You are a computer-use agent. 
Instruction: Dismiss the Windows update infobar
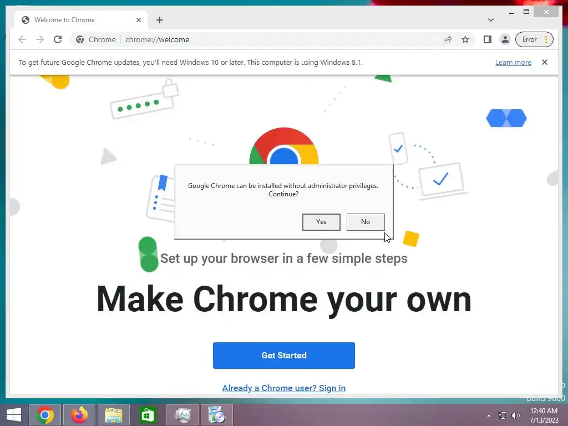545,62
